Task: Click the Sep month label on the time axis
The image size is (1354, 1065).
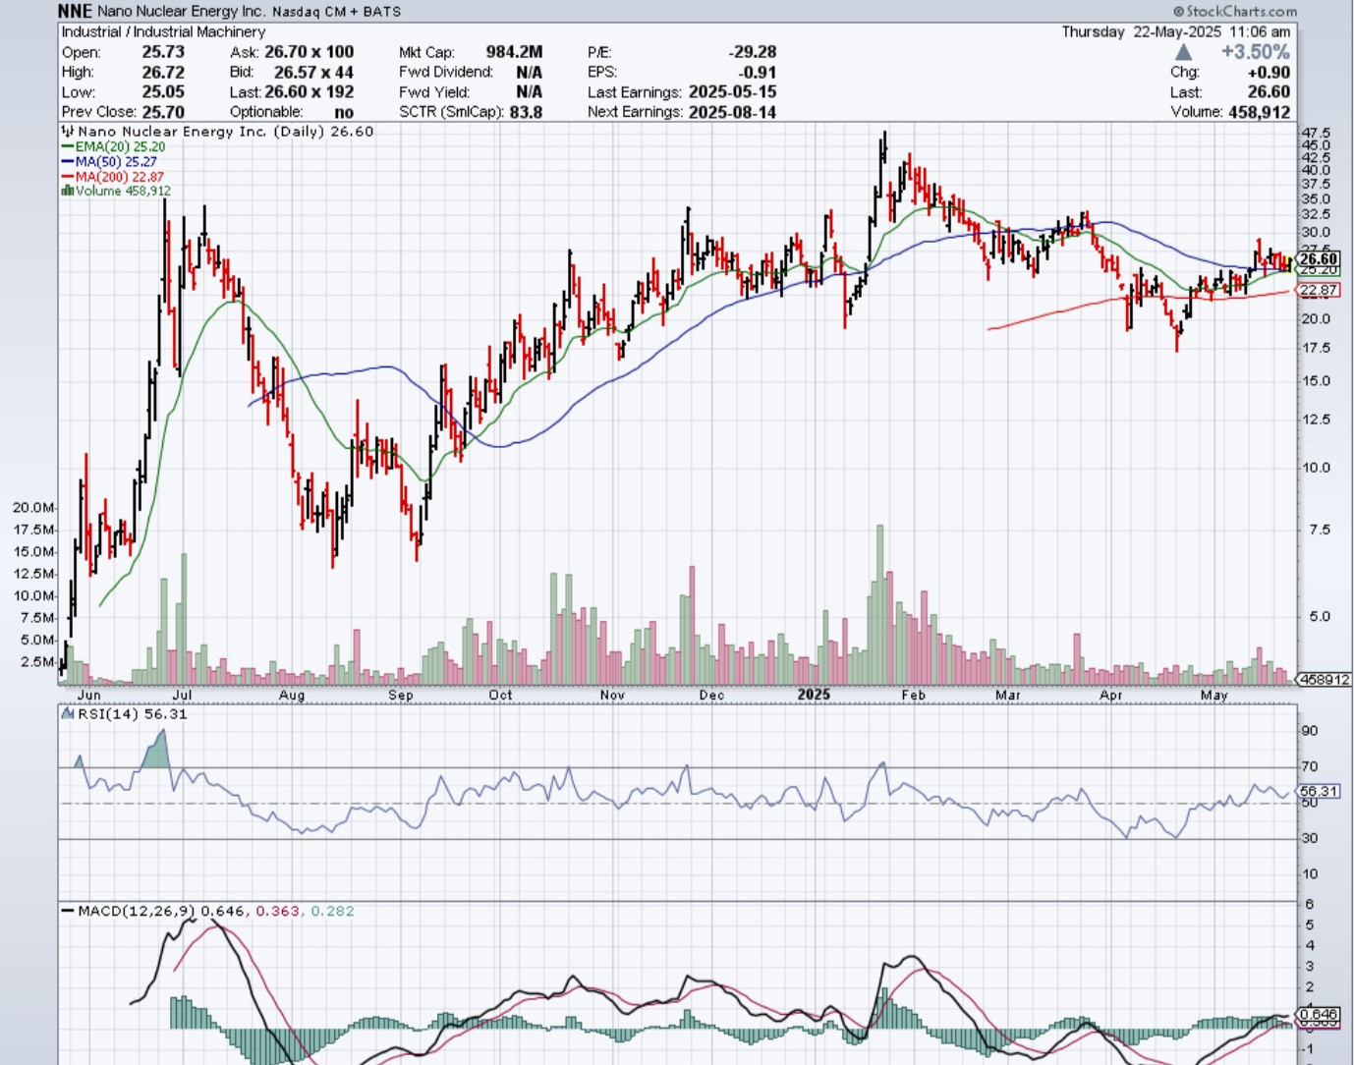Action: point(401,695)
